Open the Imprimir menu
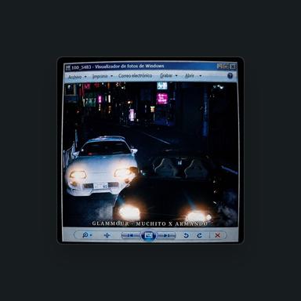The height and width of the screenshot is (301, 301). (103, 76)
